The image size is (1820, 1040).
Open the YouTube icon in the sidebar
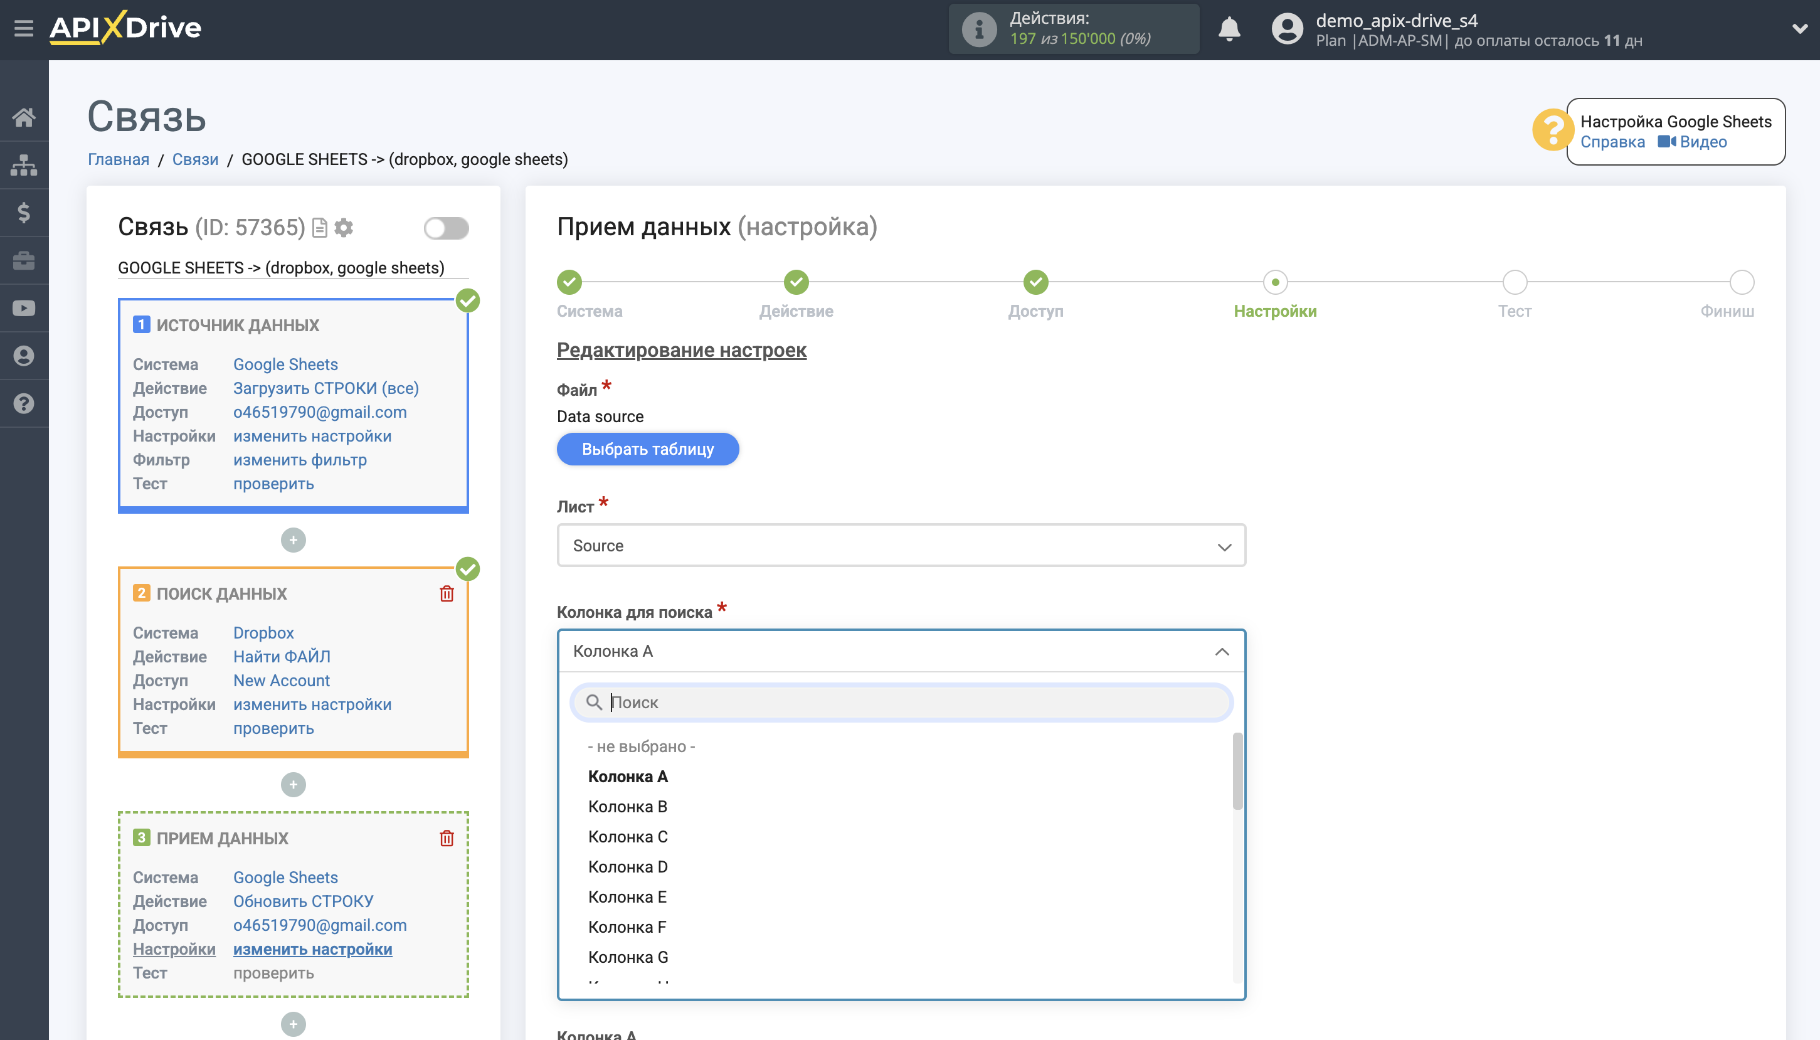tap(24, 308)
